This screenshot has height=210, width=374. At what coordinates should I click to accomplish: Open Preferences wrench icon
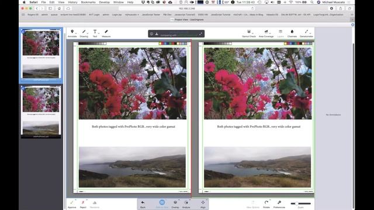(279, 202)
